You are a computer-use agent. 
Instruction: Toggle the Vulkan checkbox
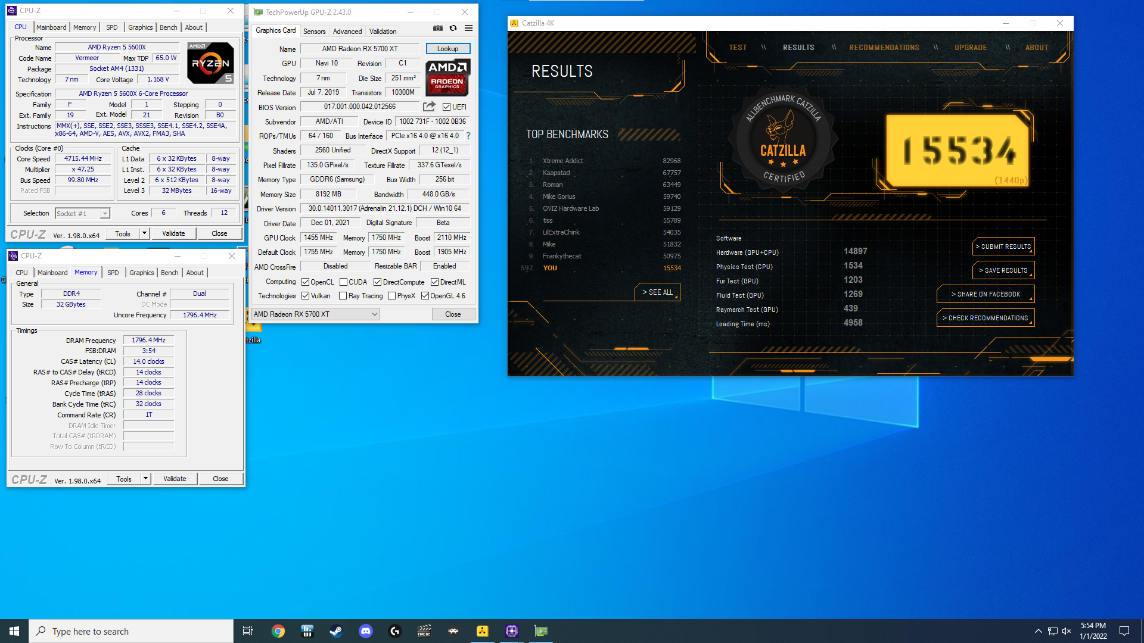coord(306,296)
